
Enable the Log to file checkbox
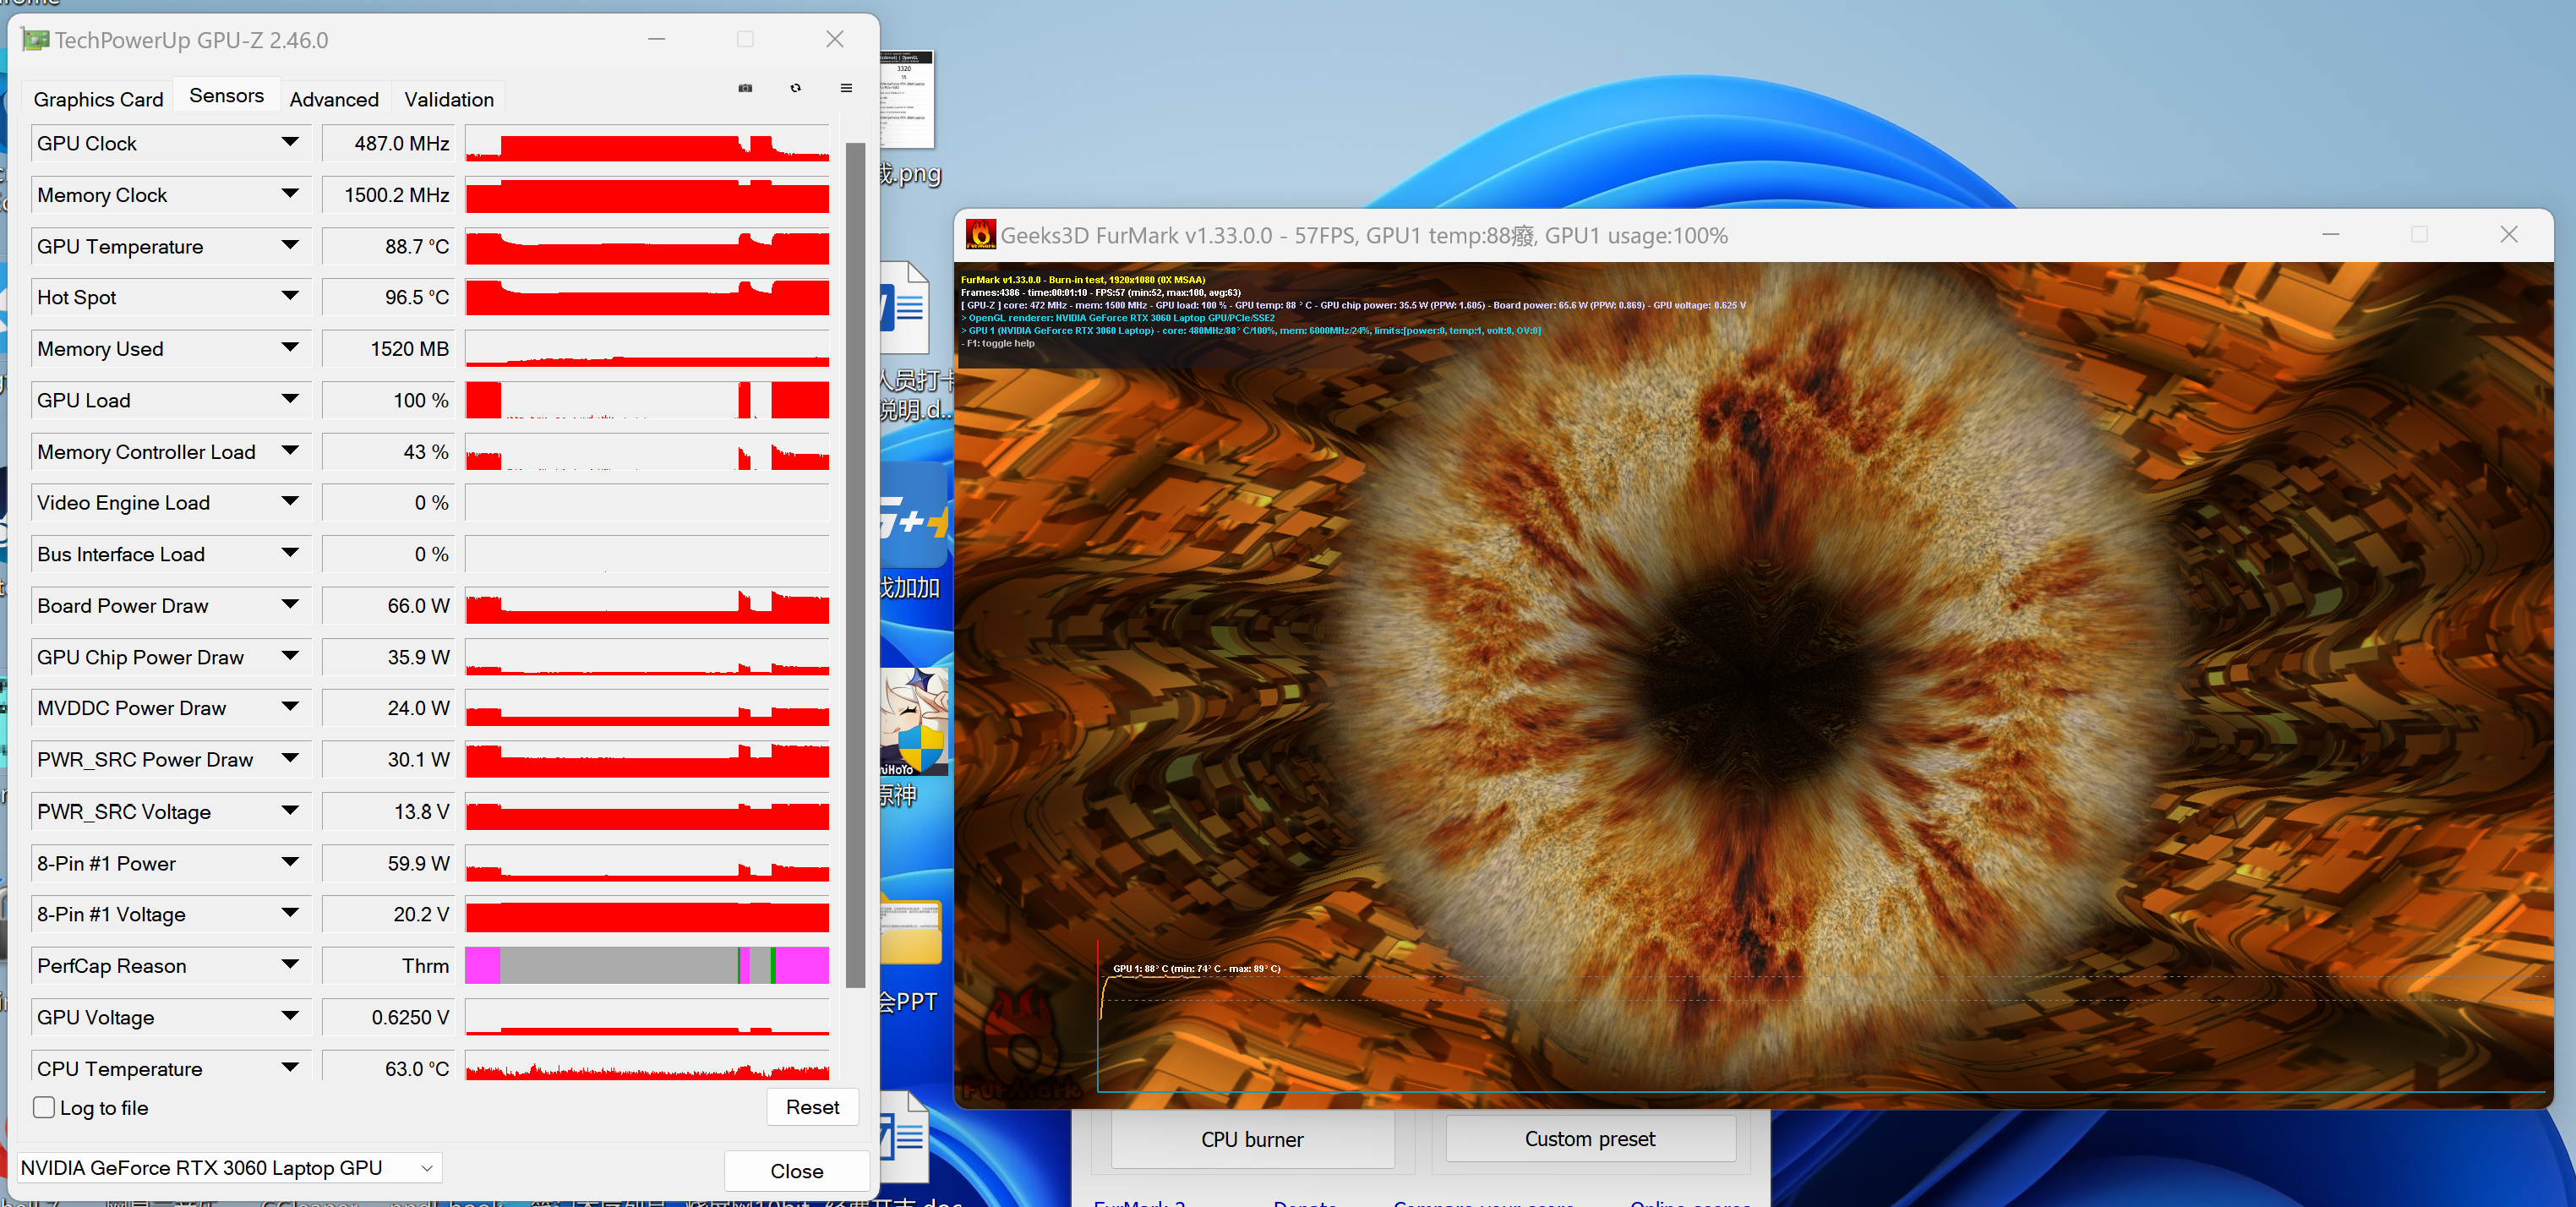(x=44, y=1107)
